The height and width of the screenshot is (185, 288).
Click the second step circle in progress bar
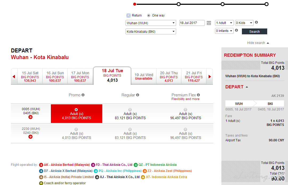point(179,4)
